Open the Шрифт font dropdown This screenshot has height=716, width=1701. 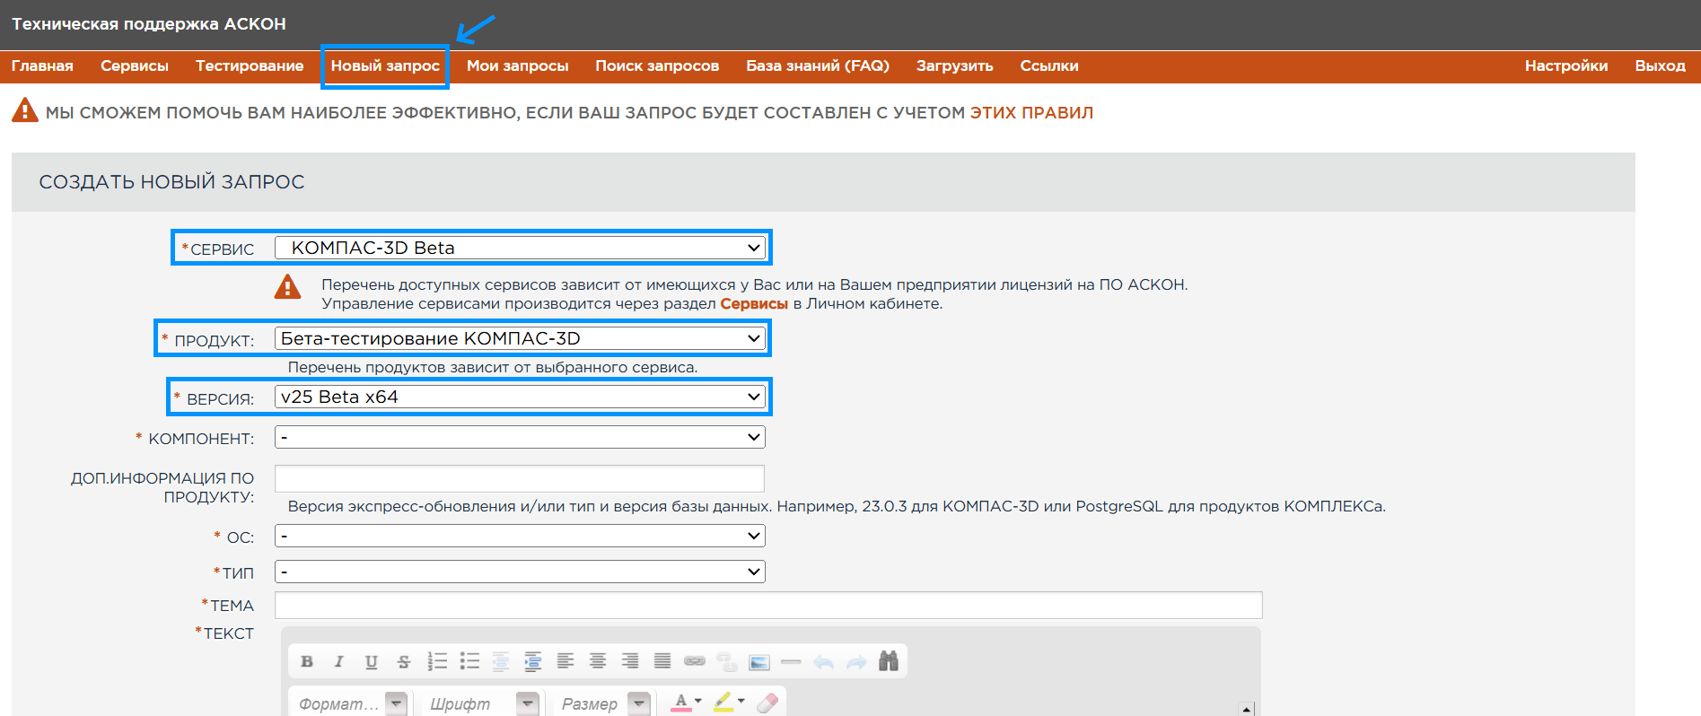click(x=483, y=703)
